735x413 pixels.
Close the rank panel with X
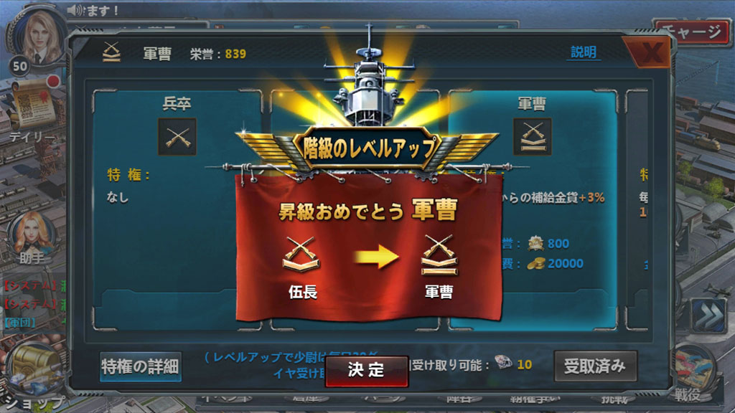[x=652, y=51]
